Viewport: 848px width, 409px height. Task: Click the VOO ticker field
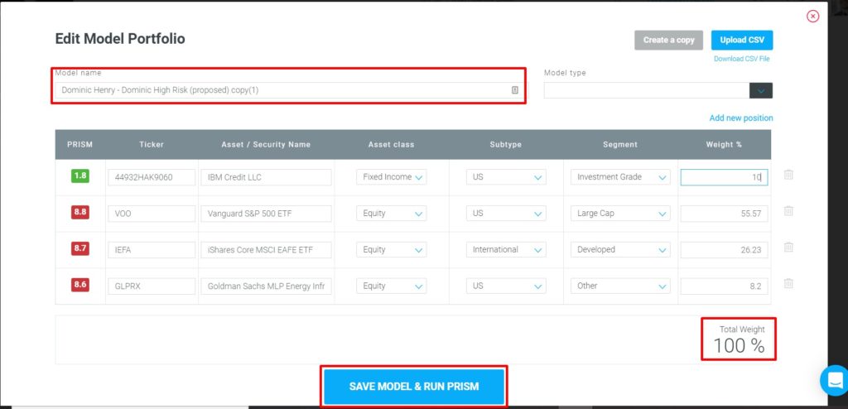152,213
